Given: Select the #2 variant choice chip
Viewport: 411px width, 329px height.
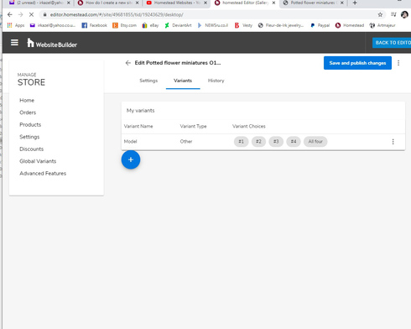Looking at the screenshot, I should (258, 142).
